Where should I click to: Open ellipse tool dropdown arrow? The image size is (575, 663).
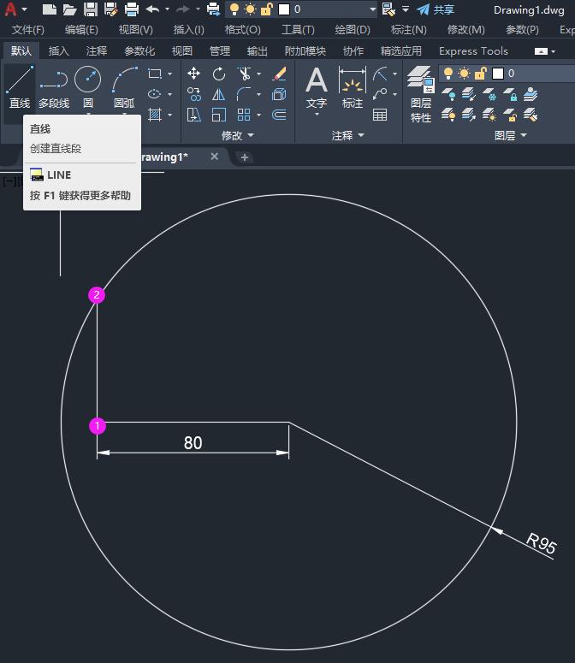point(170,94)
